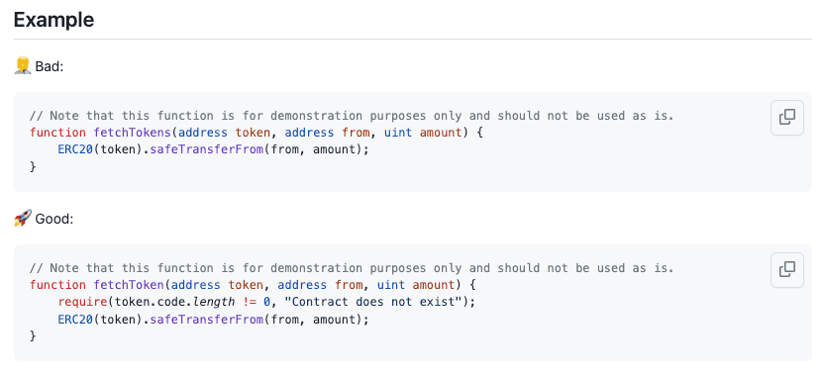Click the Example section heading
823x376 pixels.
[53, 20]
